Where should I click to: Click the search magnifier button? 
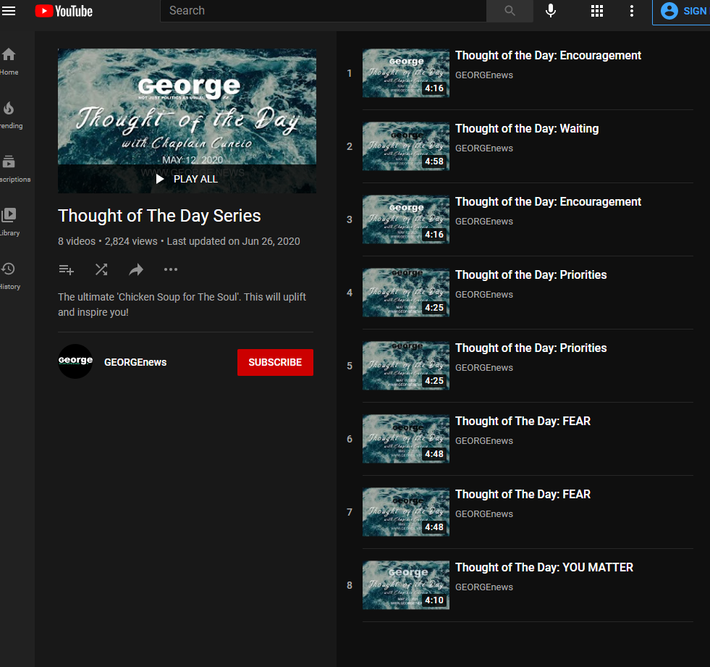pos(510,11)
